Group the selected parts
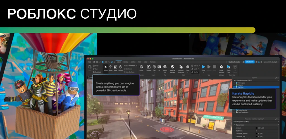 coord(194,66)
